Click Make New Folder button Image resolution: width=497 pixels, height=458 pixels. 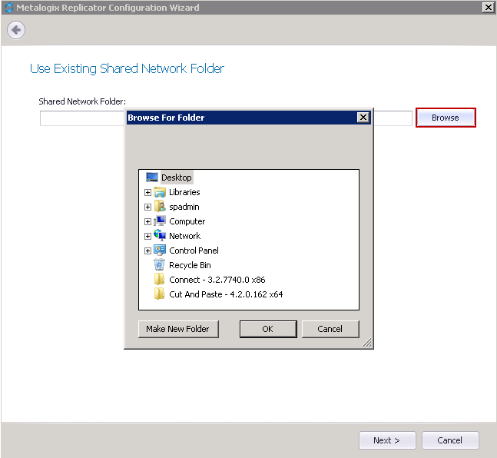click(178, 329)
